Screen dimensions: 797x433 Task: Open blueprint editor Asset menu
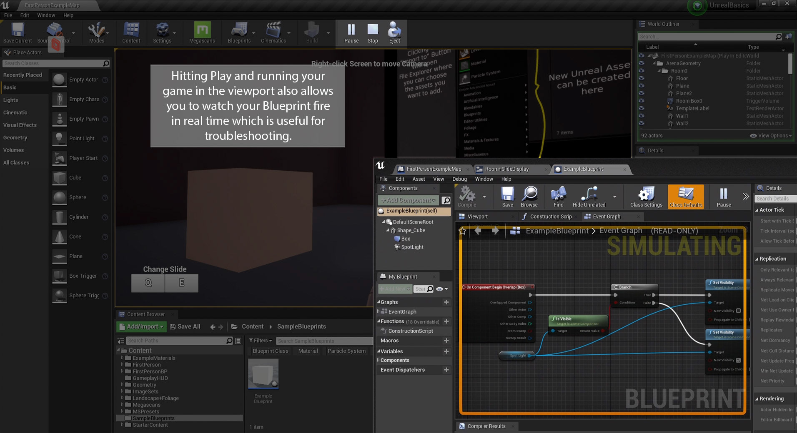point(419,179)
